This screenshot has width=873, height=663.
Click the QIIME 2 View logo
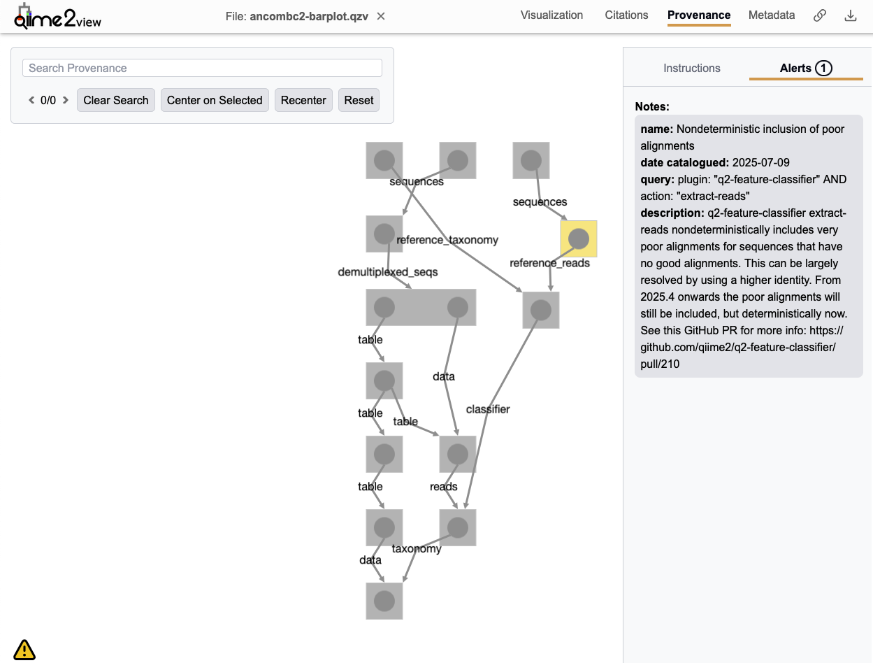pos(57,17)
